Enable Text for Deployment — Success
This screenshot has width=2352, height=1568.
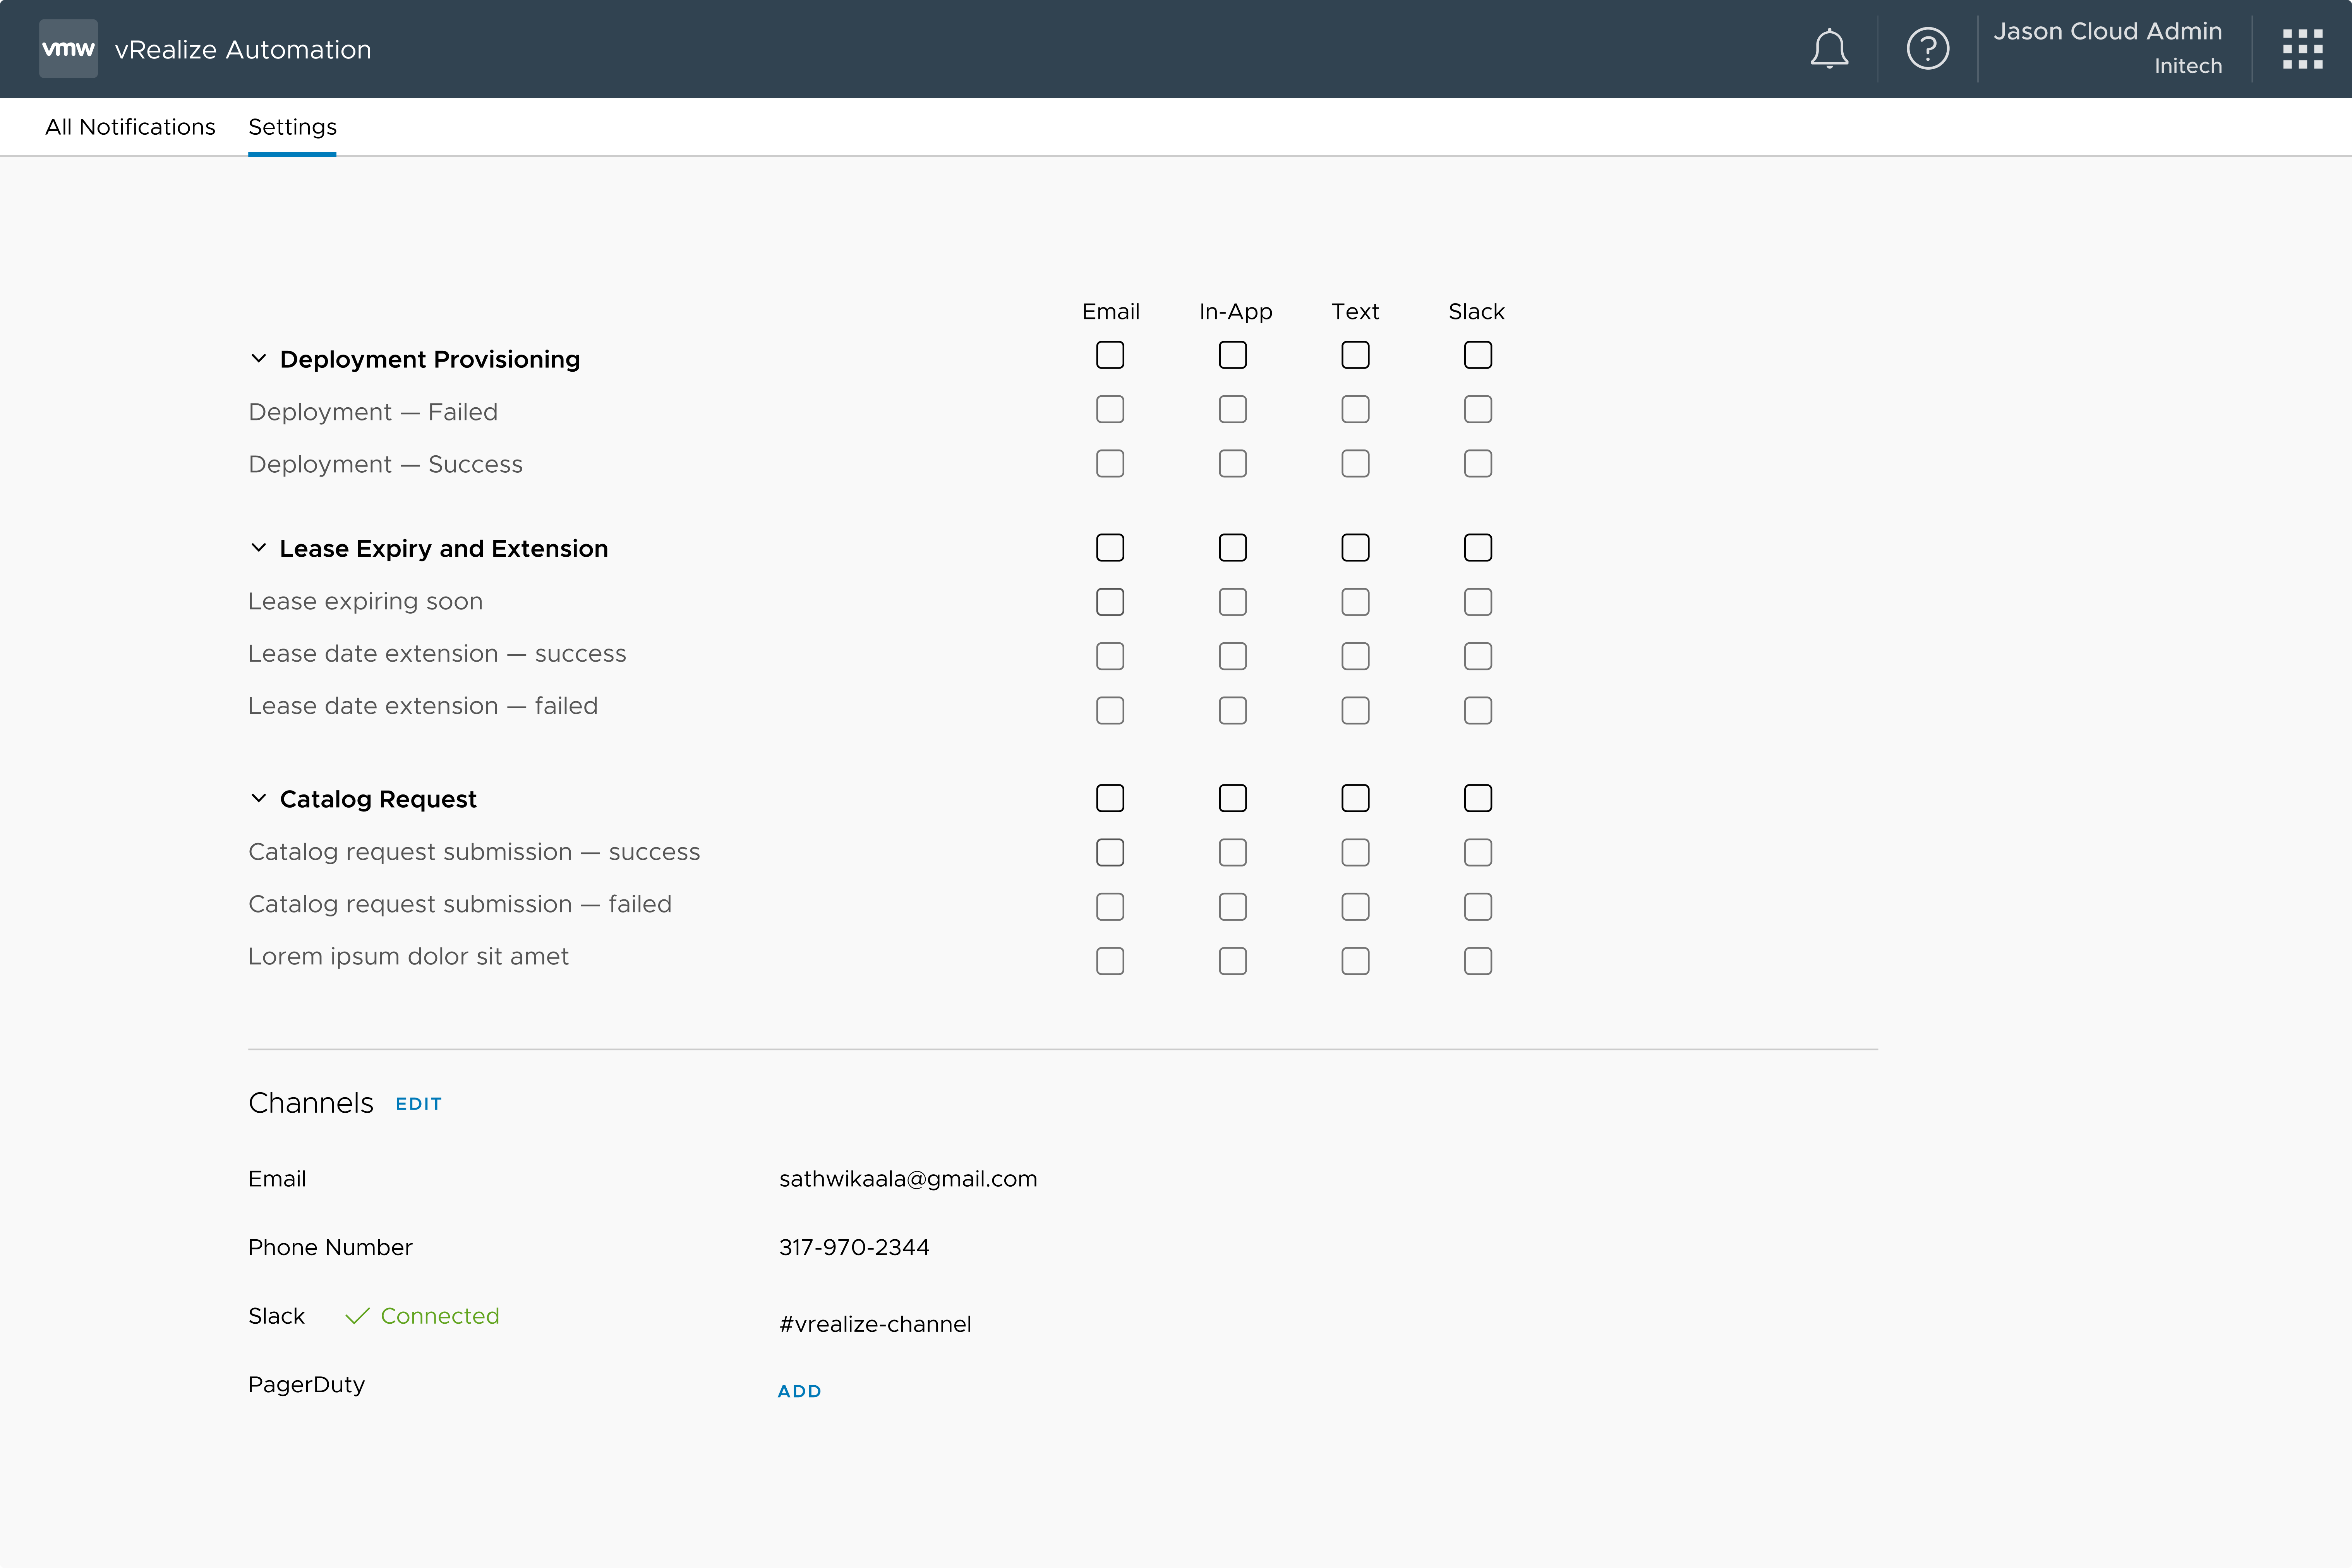pyautogui.click(x=1355, y=463)
